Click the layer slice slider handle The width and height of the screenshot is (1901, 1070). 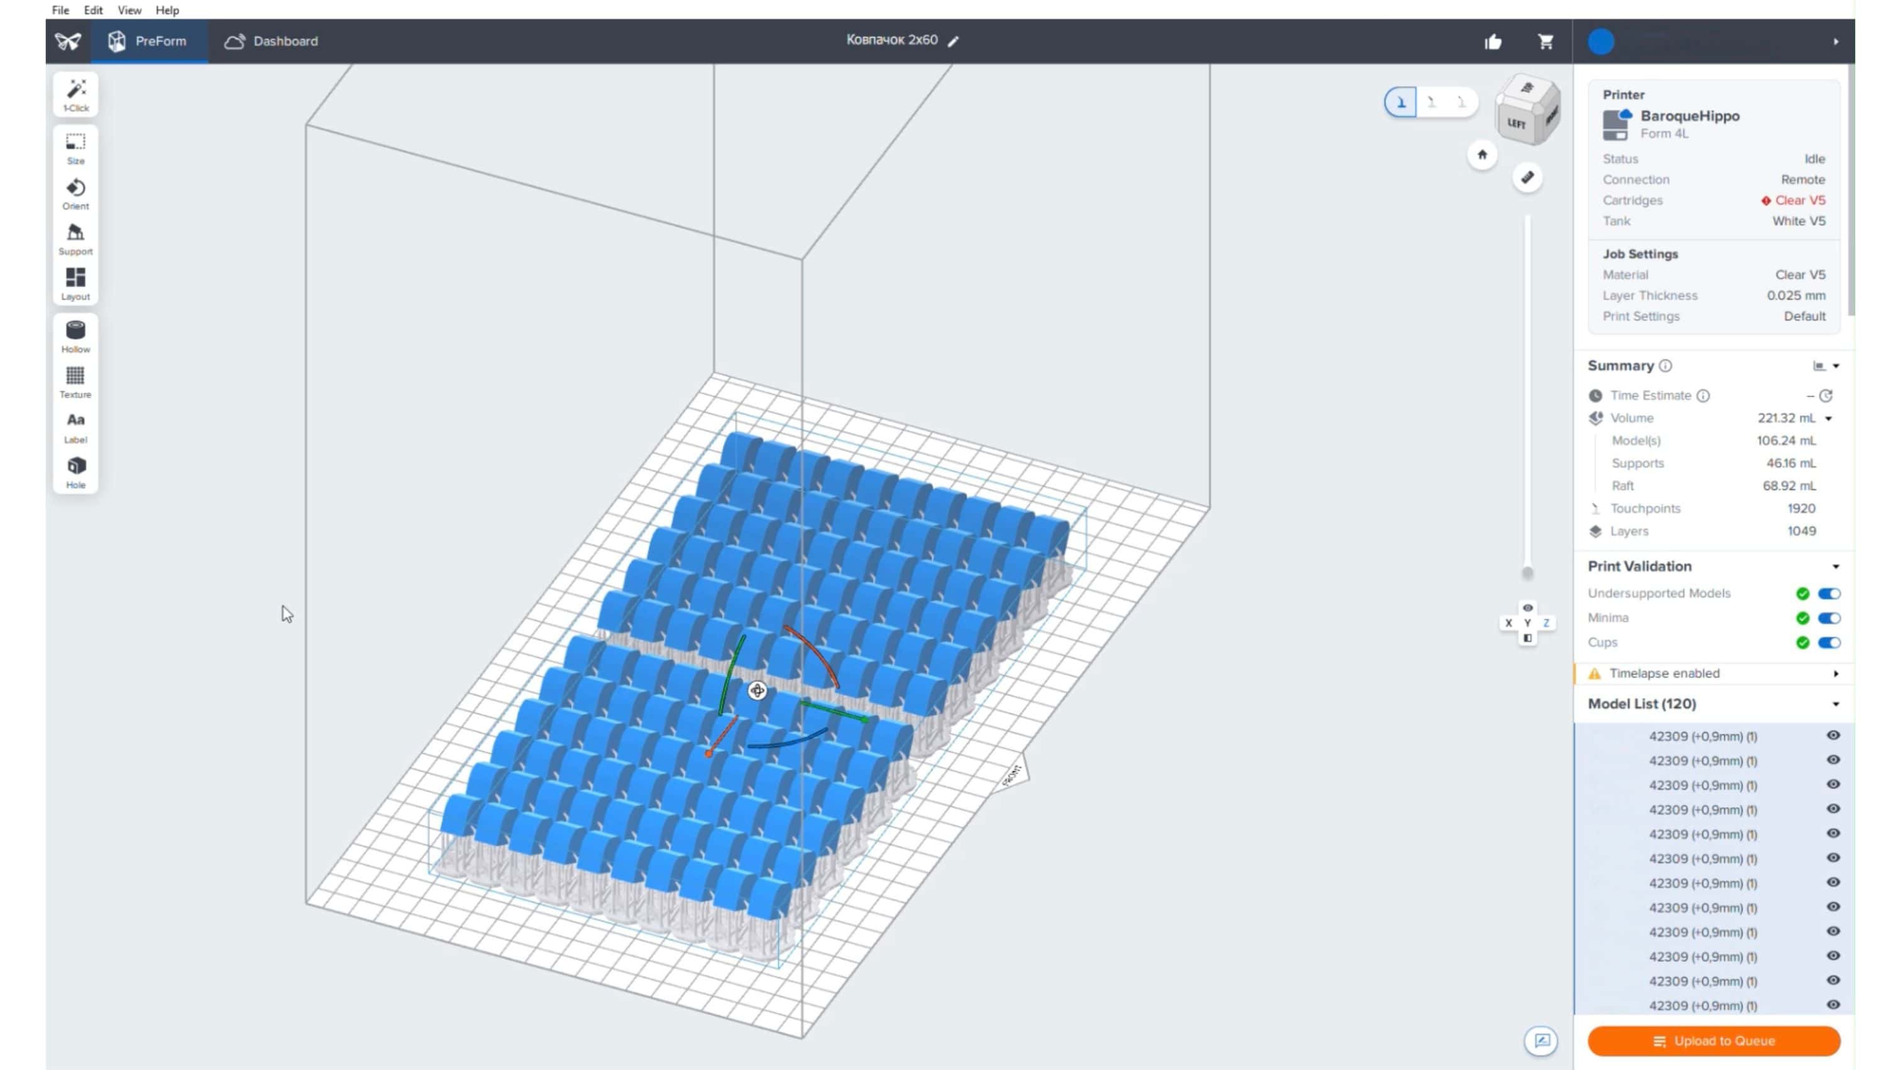tap(1528, 573)
